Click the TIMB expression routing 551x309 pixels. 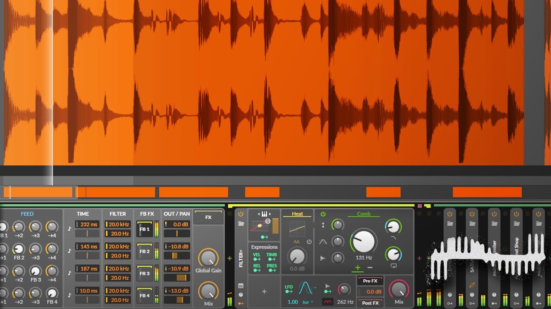272,257
